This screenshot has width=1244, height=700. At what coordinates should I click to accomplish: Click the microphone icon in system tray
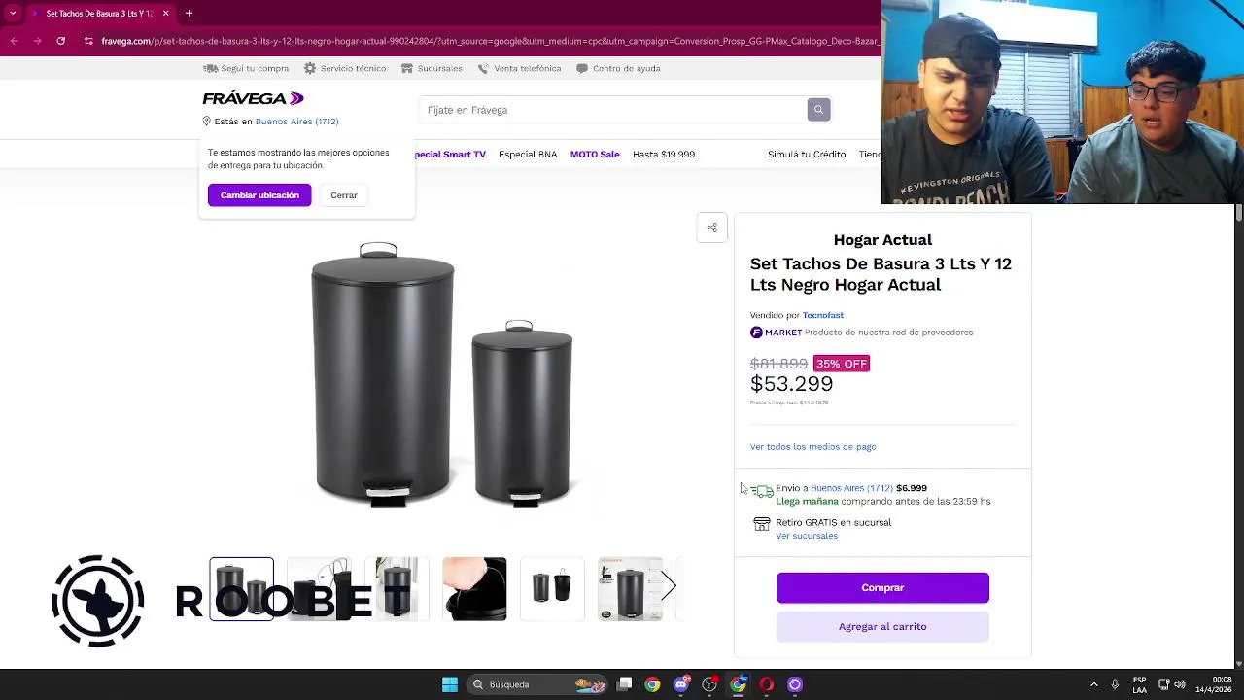pyautogui.click(x=1115, y=684)
